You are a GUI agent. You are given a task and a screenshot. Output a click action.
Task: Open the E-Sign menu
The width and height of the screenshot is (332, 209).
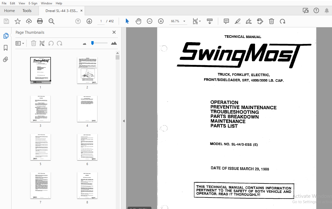click(33, 3)
